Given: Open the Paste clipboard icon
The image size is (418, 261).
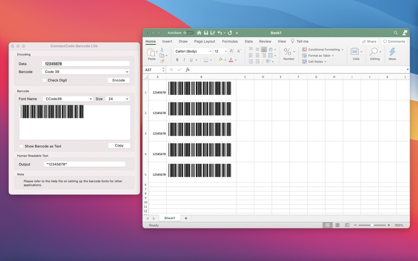Looking at the screenshot, I should coord(151,52).
